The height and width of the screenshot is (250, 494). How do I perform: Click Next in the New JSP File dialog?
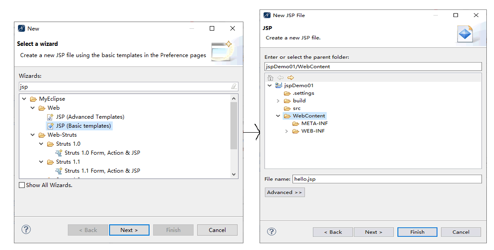coord(374,232)
